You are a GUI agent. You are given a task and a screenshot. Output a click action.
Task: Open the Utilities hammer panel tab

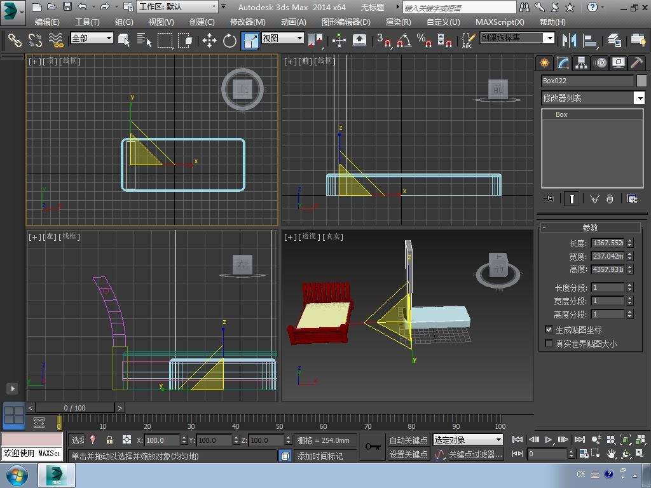click(x=636, y=62)
